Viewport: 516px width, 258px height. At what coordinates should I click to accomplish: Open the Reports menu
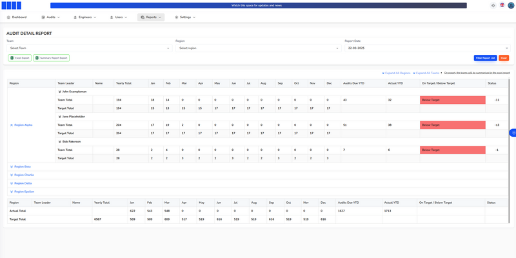point(151,17)
